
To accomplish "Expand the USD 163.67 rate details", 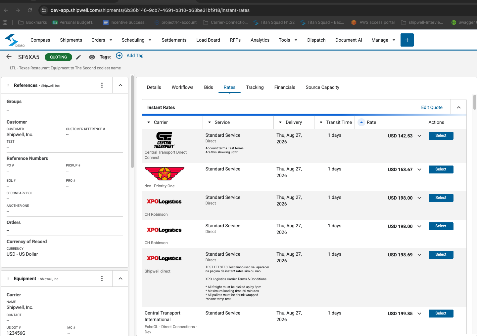I will click(419, 169).
